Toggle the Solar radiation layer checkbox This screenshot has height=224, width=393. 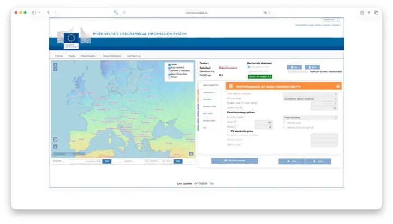click(x=169, y=68)
